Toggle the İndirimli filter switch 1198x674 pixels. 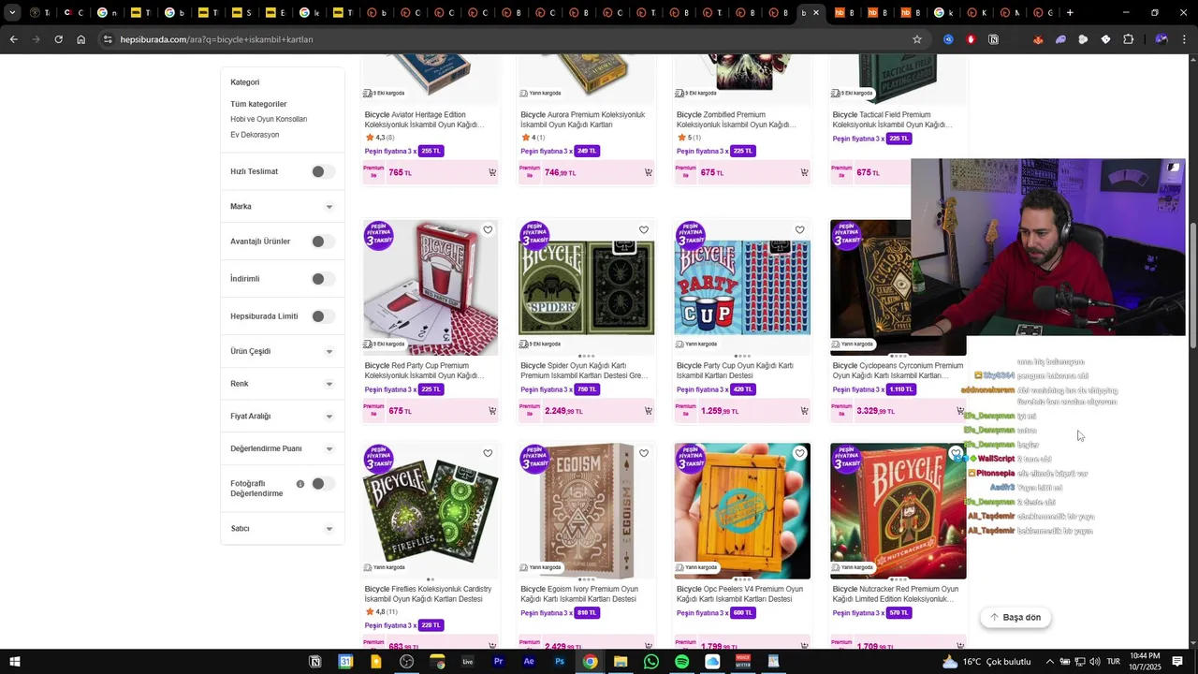tap(323, 279)
